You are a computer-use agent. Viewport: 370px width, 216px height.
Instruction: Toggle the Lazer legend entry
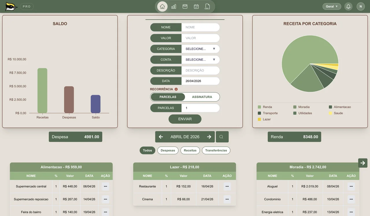pos(264,119)
